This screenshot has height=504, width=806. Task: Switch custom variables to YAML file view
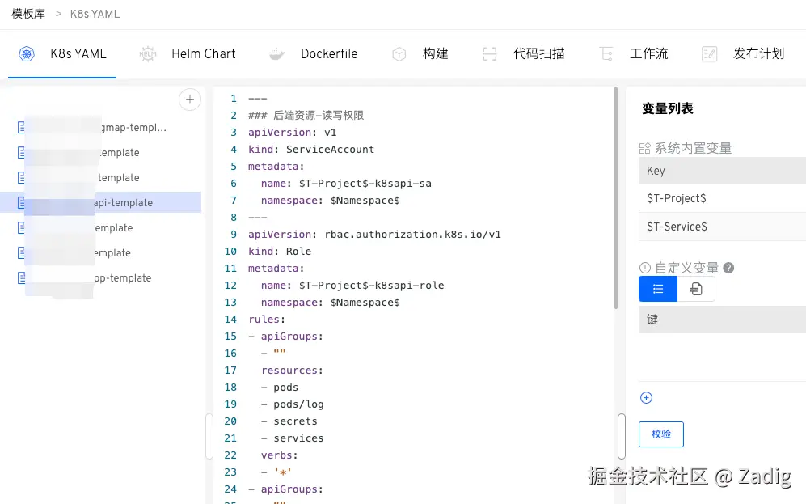(x=696, y=289)
